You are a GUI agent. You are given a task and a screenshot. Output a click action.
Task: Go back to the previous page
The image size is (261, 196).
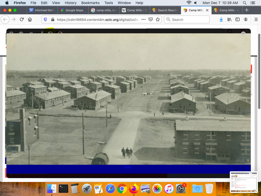pyautogui.click(x=5, y=20)
